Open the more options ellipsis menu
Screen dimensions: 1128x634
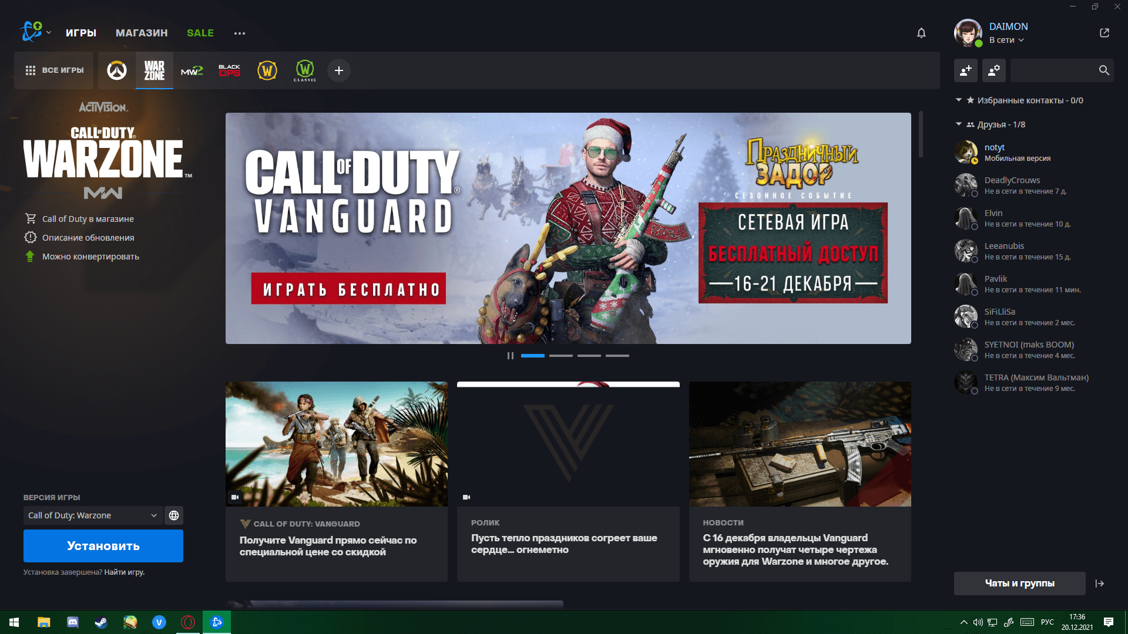point(240,33)
